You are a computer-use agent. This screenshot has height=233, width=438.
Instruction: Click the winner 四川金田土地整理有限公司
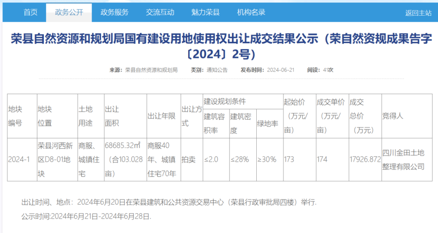403,159
